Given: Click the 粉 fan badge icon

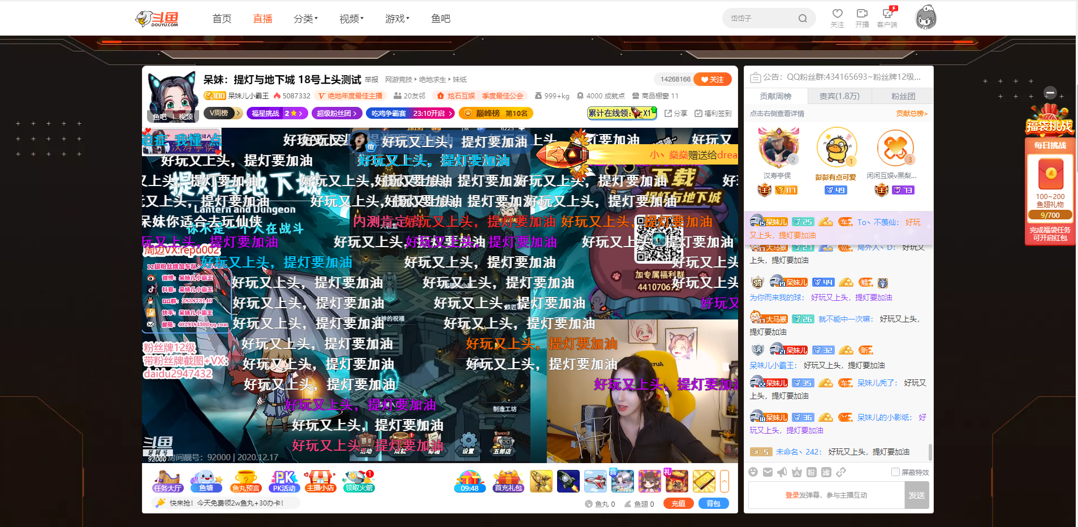Looking at the screenshot, I should point(812,472).
